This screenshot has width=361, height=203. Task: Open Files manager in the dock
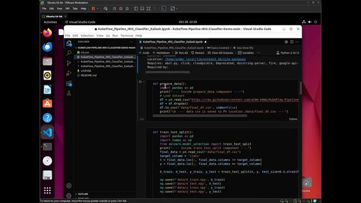(47, 61)
